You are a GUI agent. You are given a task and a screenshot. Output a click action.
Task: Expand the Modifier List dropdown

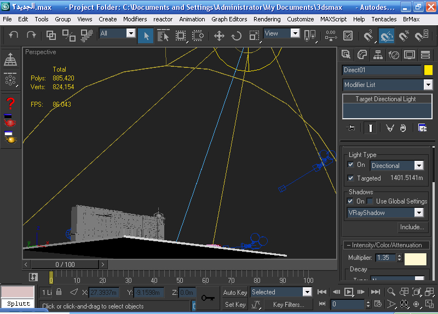pos(428,85)
